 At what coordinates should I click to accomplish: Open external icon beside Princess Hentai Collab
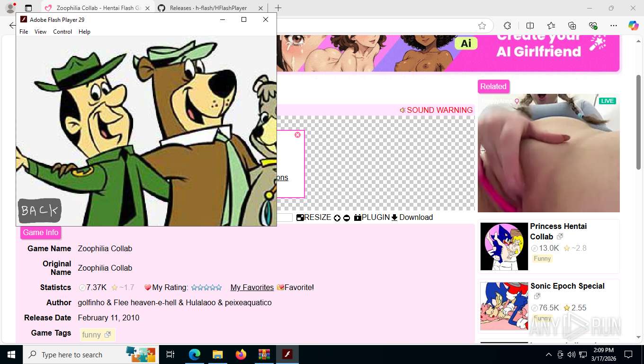coord(560,237)
